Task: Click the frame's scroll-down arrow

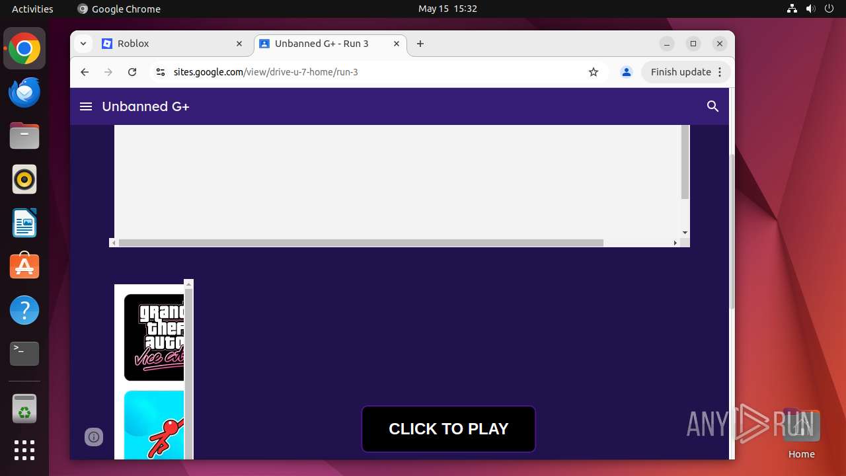Action: [685, 233]
